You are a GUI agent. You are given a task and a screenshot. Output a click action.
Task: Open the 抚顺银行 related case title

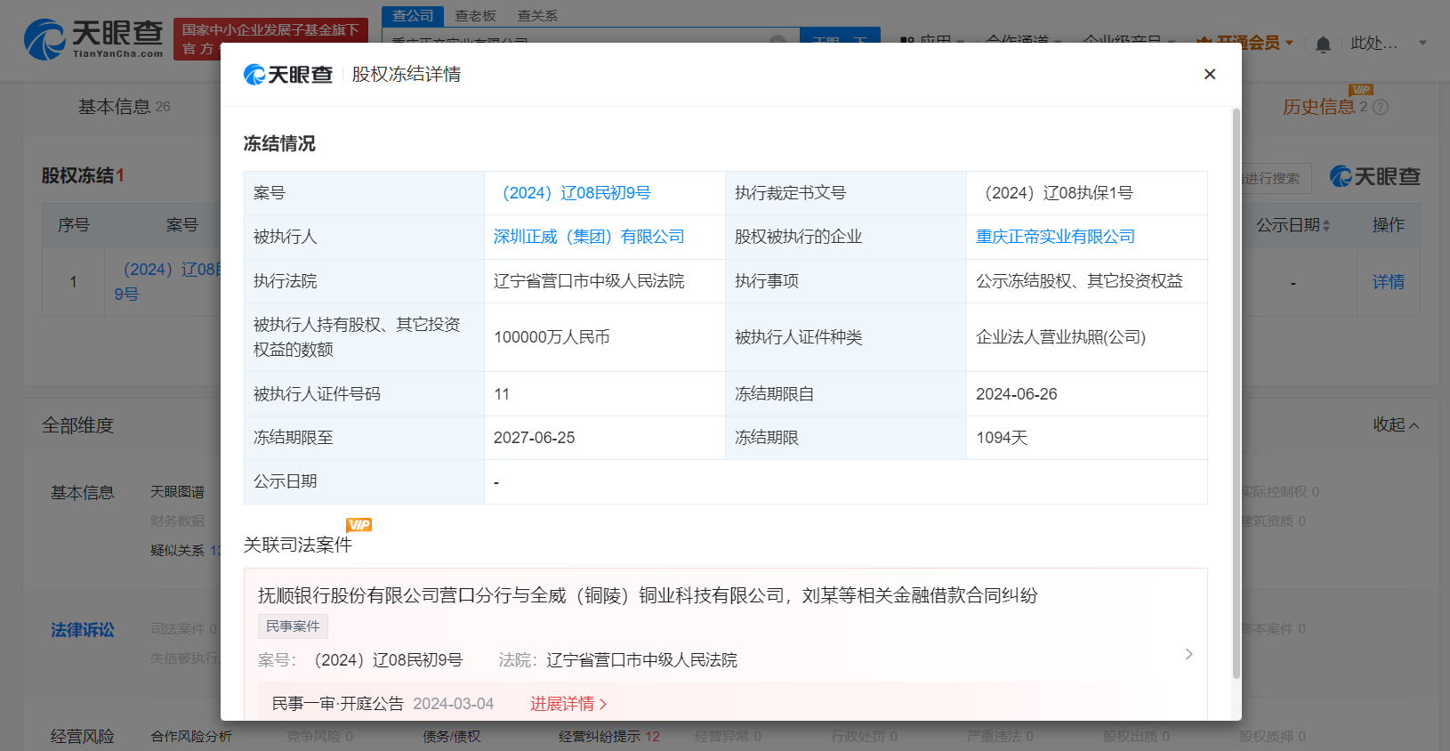648,595
